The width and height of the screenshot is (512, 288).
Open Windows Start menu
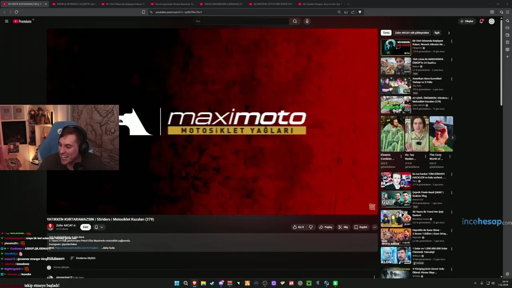click(177, 283)
